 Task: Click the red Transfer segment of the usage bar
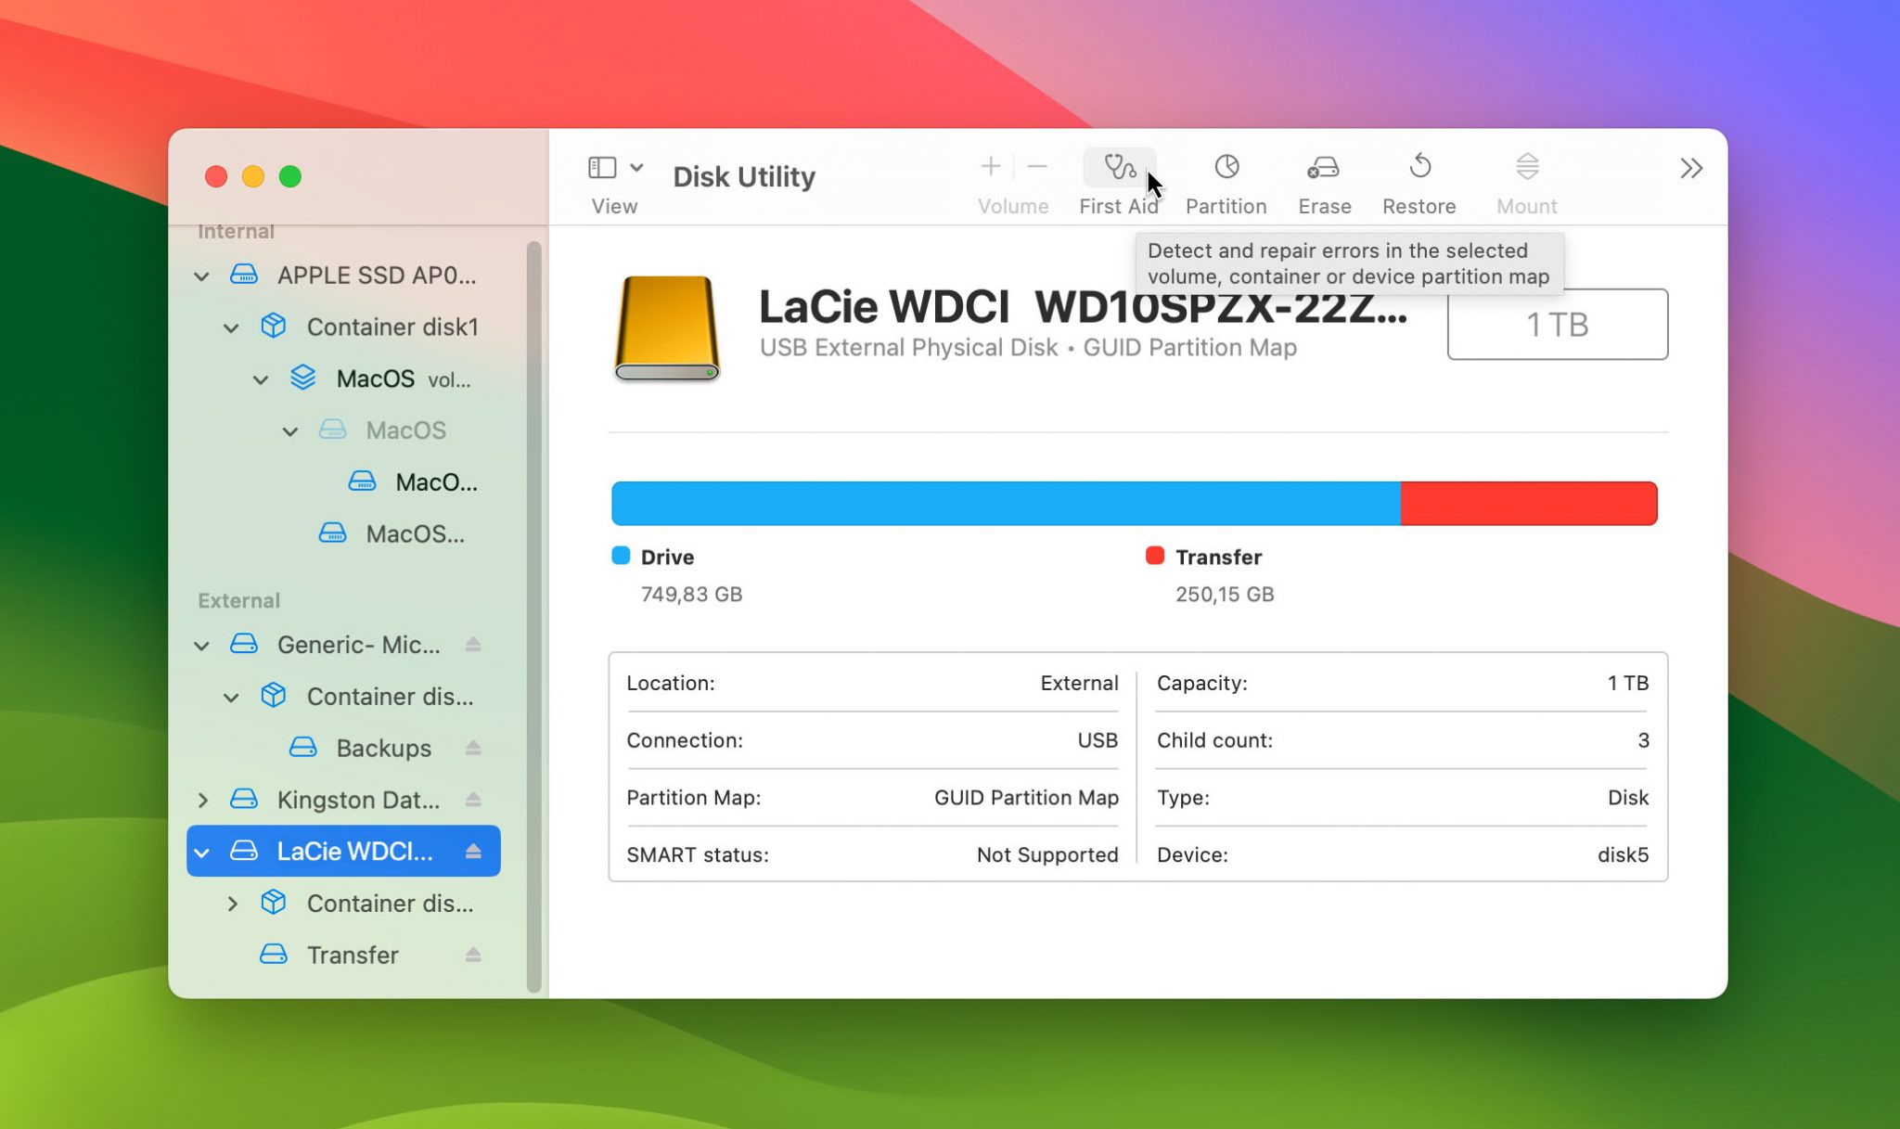1528,503
